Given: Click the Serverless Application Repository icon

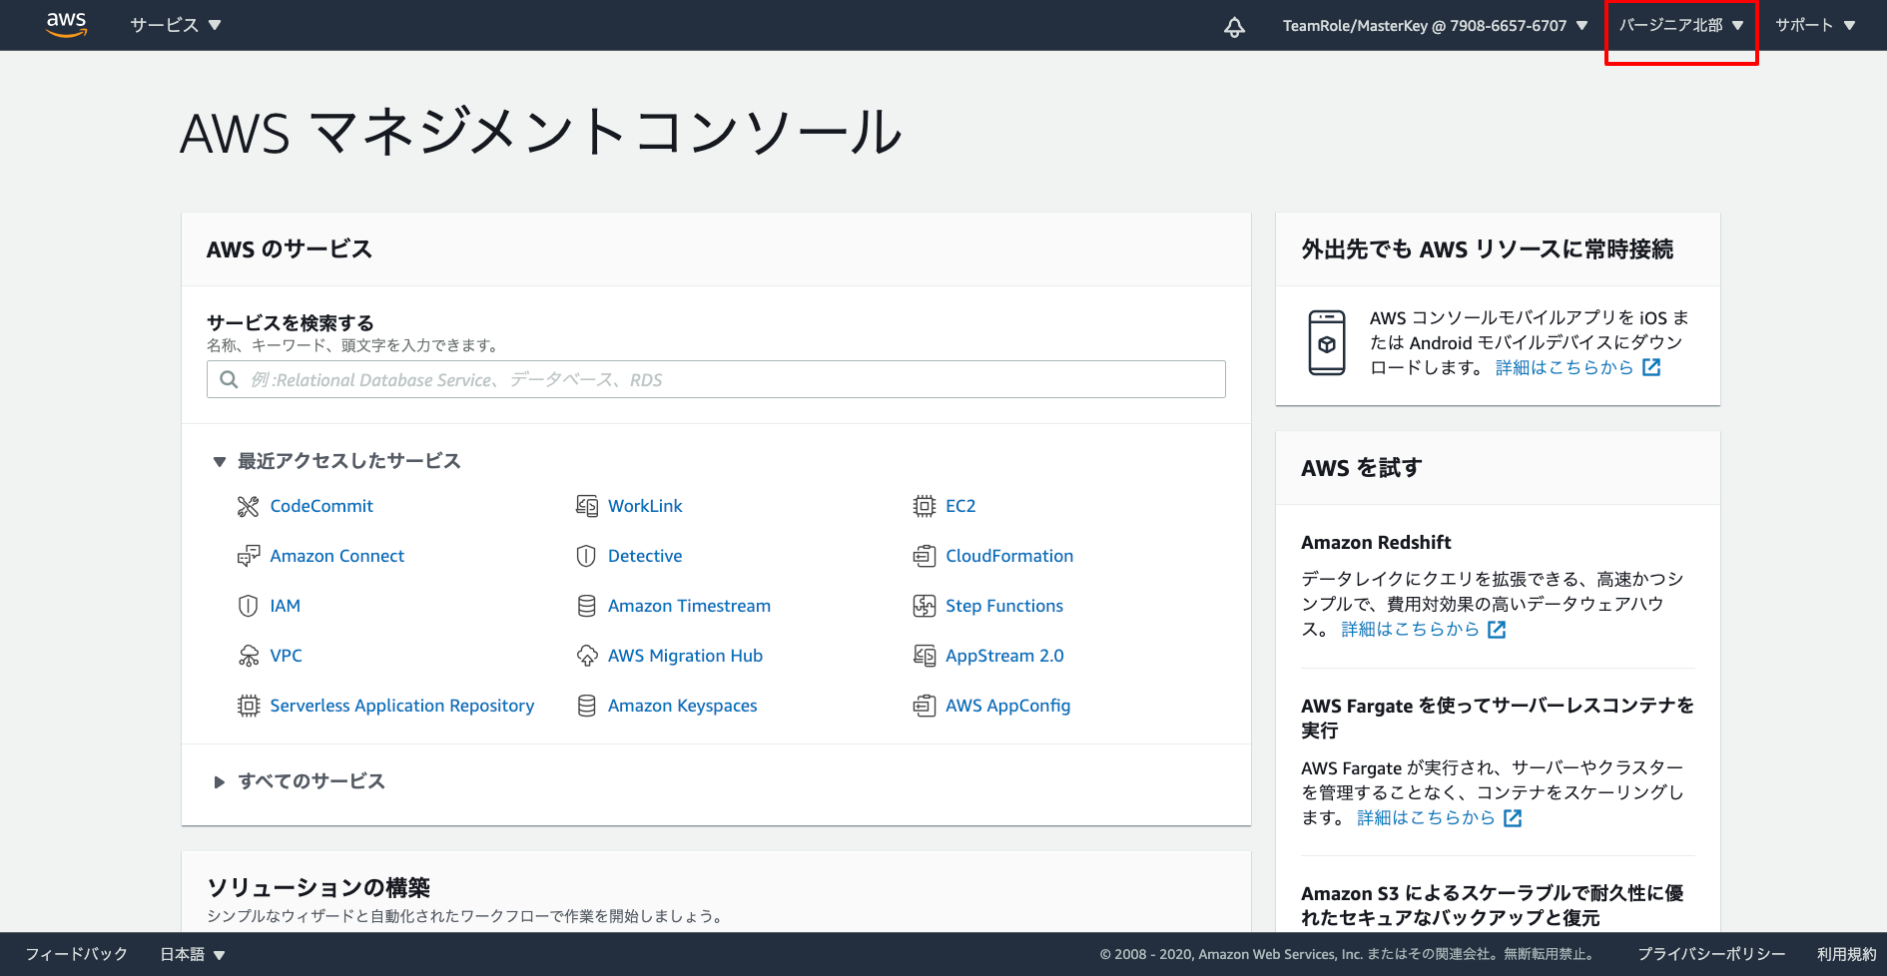Looking at the screenshot, I should (248, 707).
